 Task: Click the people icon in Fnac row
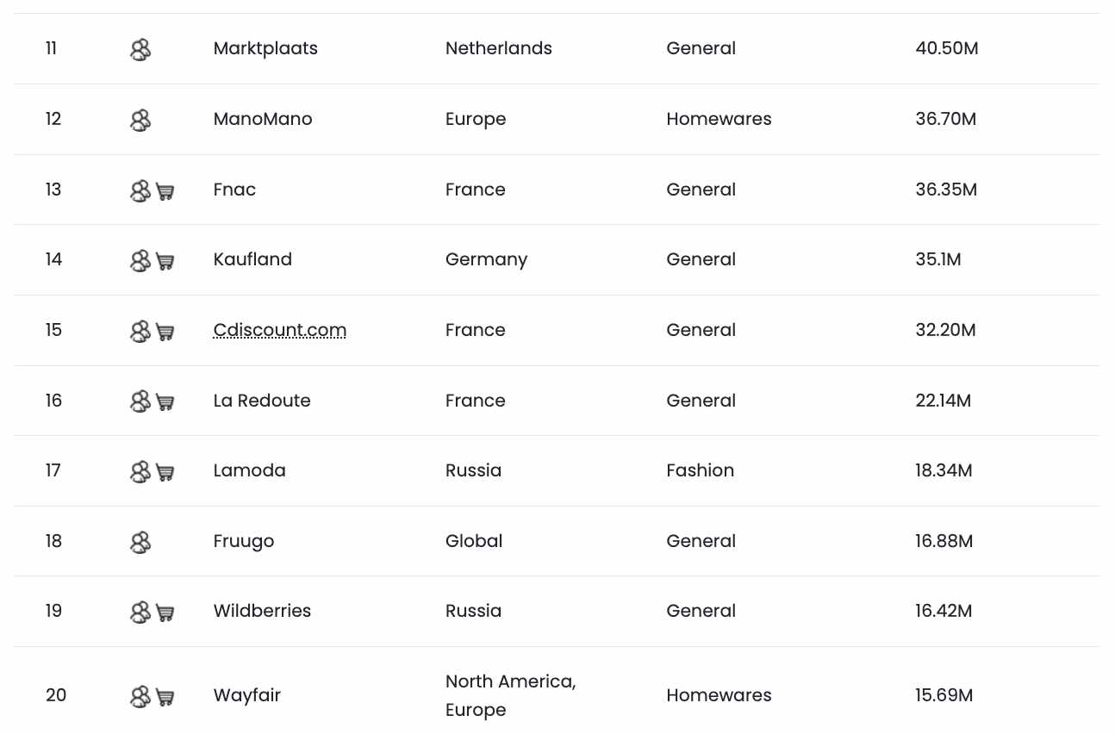pos(140,191)
